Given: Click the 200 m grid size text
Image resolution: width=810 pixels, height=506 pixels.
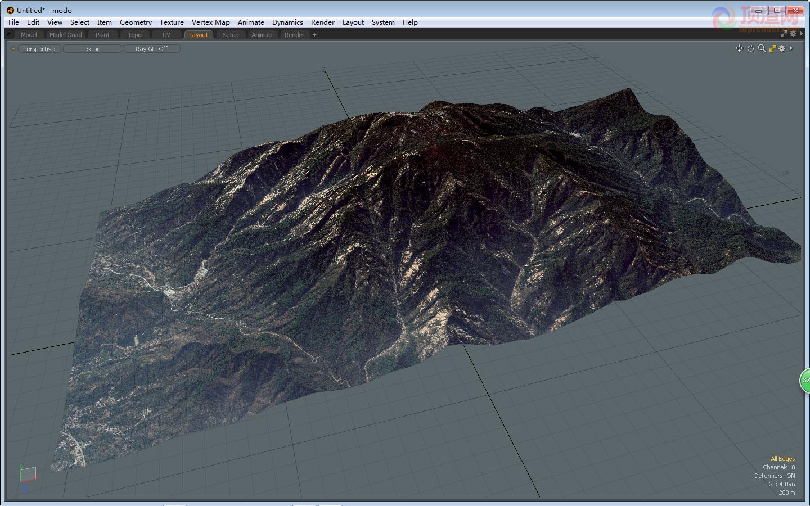Looking at the screenshot, I should [786, 493].
